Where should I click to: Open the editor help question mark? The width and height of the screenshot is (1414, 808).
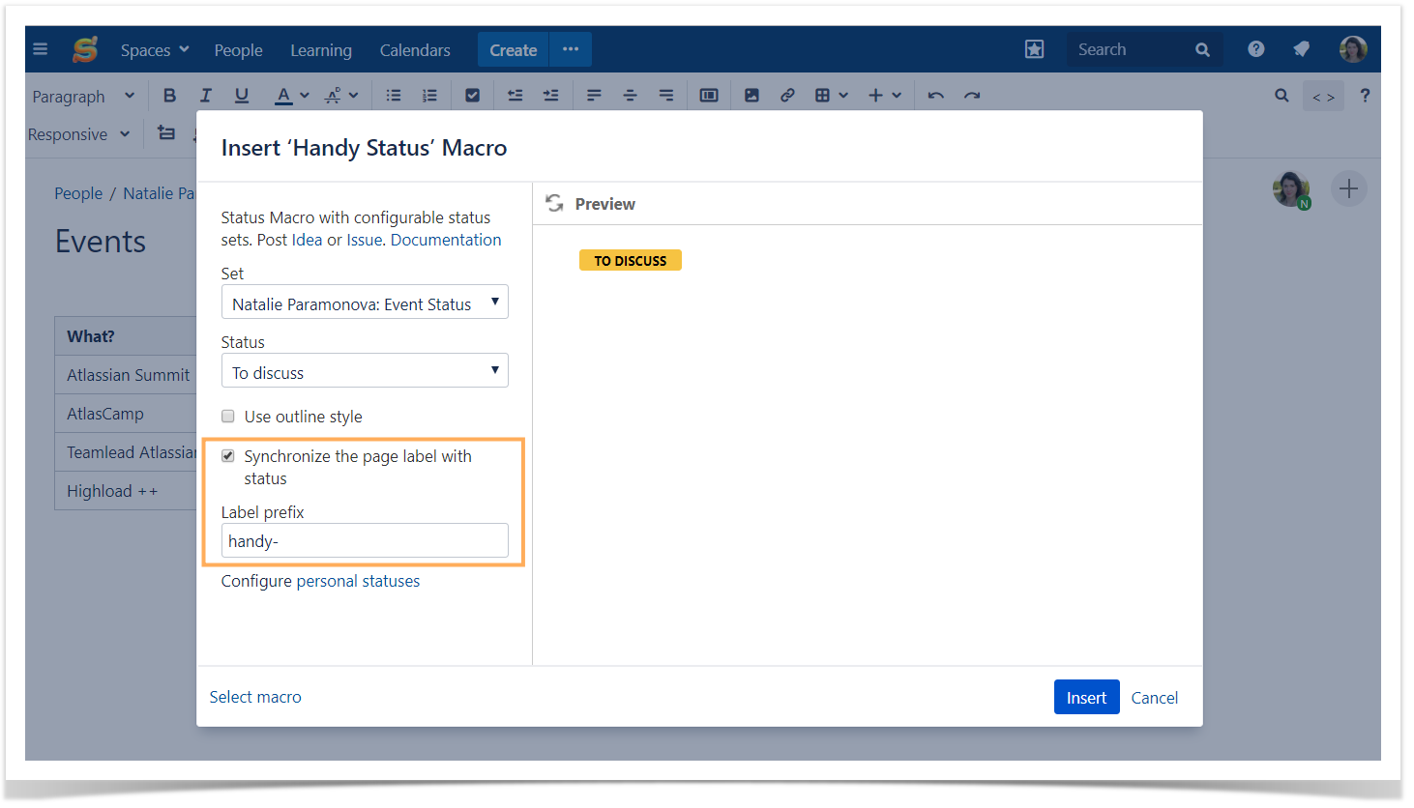(x=1365, y=95)
